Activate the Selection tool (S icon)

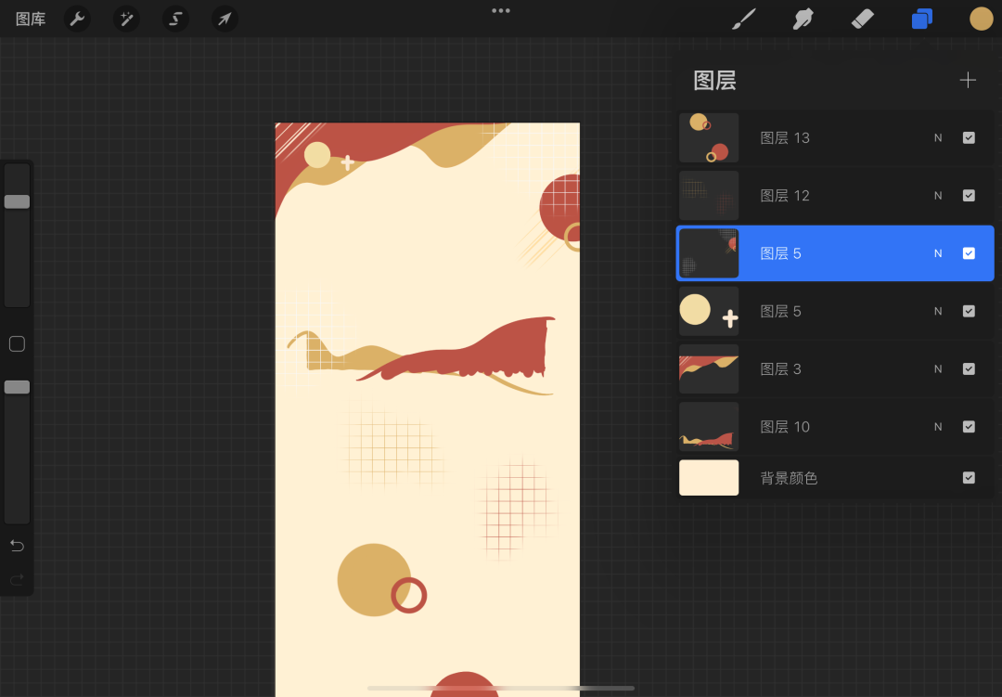click(x=175, y=19)
